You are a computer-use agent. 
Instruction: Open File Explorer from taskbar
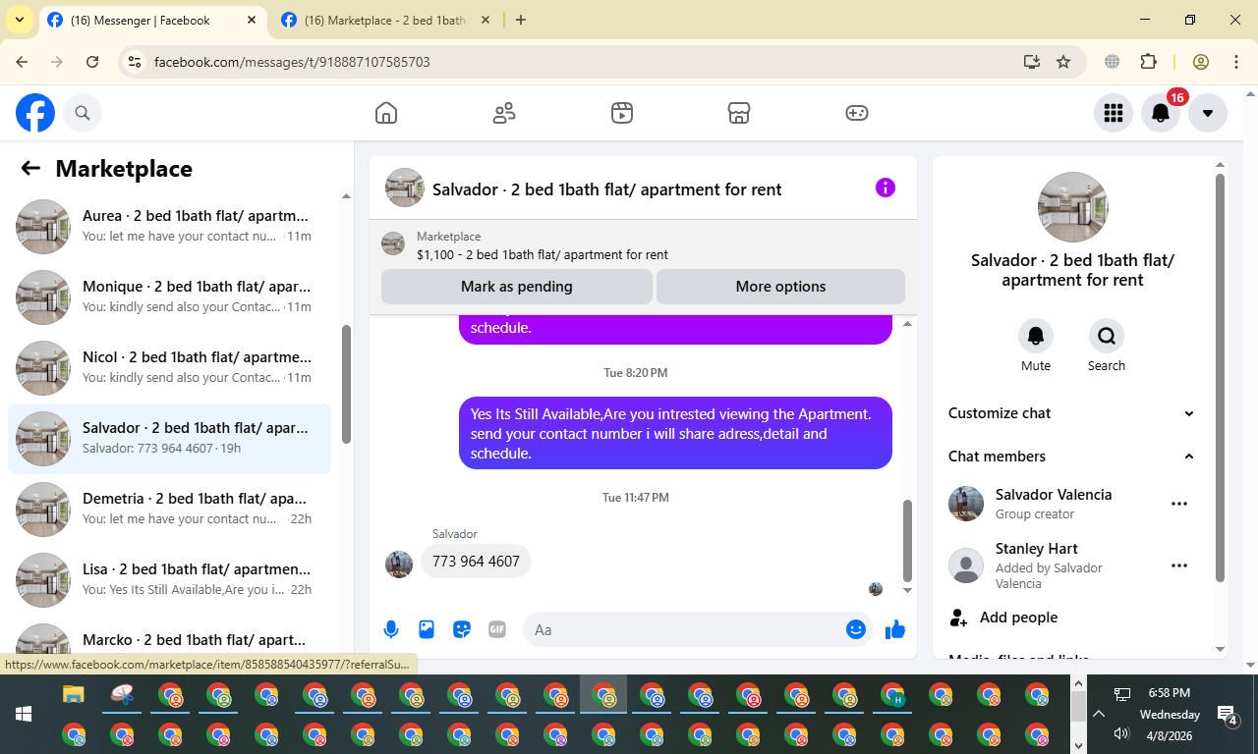[74, 695]
